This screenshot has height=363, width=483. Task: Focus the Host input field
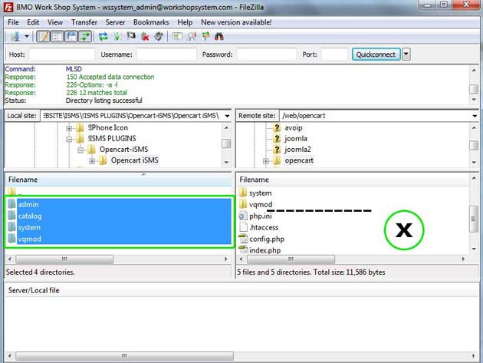coord(62,54)
